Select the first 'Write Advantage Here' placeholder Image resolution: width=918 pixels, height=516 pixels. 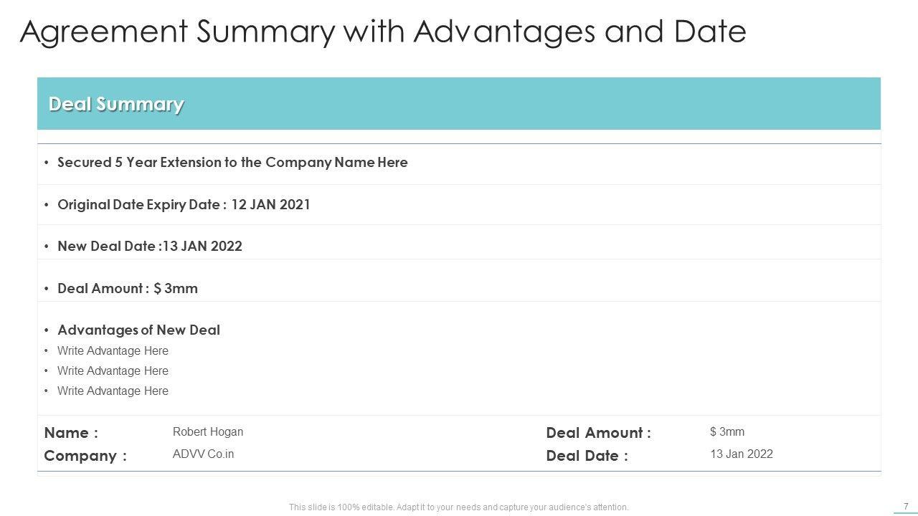[x=113, y=351]
